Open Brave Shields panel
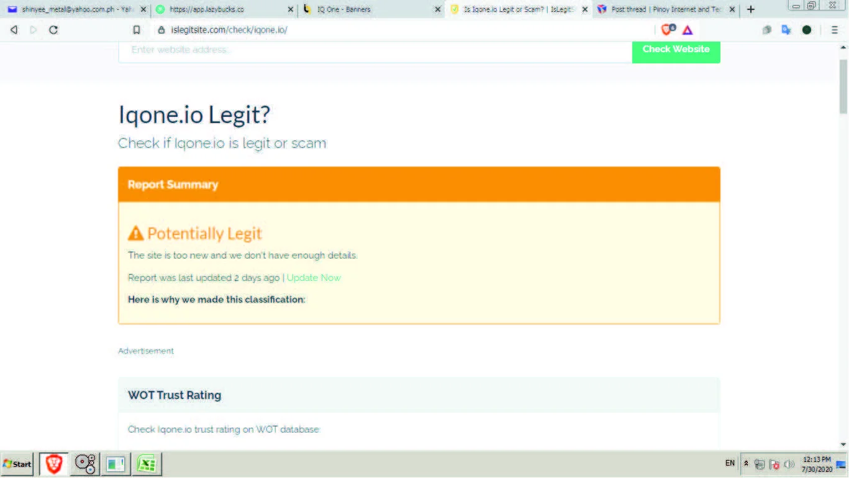Viewport: 849px width, 478px height. point(668,29)
